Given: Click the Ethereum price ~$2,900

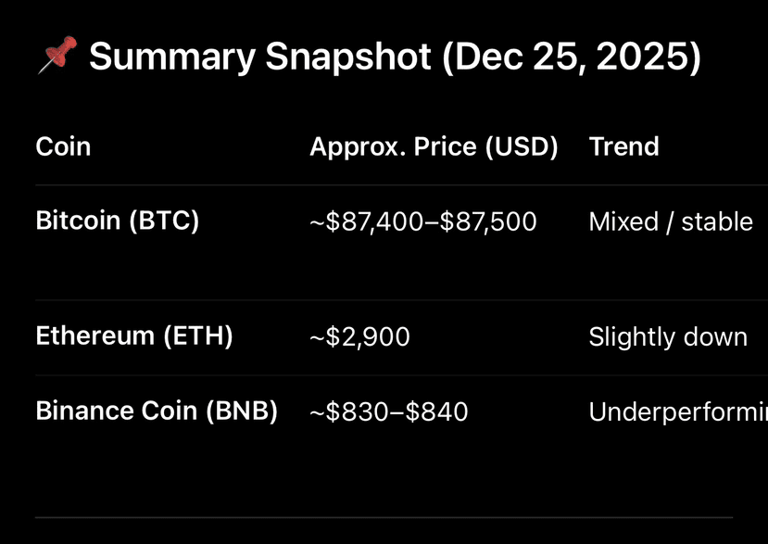Looking at the screenshot, I should [359, 336].
